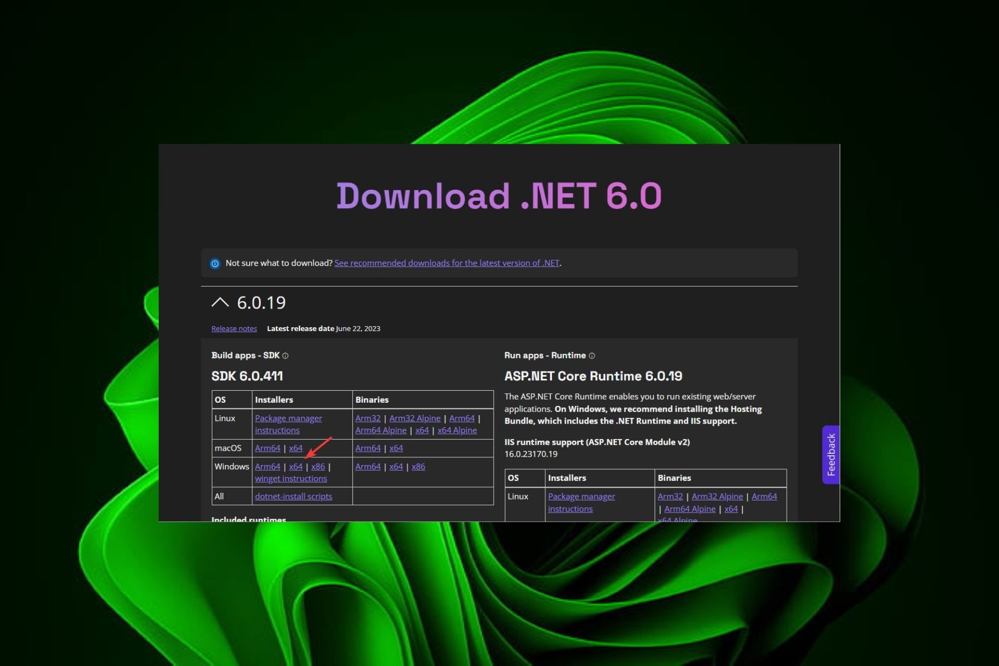The height and width of the screenshot is (666, 999).
Task: Click the info icon next to Build apps - SDK
Action: [285, 356]
